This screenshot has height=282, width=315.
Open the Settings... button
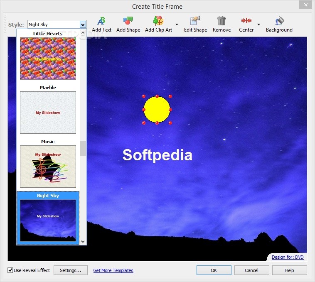click(71, 270)
